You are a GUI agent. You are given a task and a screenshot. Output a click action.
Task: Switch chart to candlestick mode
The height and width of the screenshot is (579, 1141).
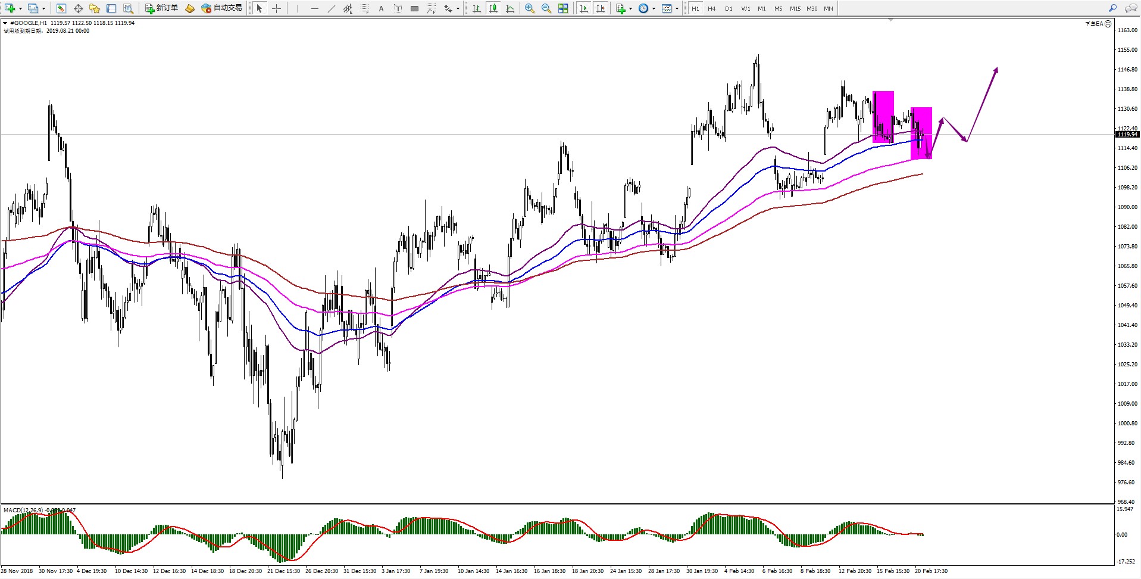[x=493, y=8]
